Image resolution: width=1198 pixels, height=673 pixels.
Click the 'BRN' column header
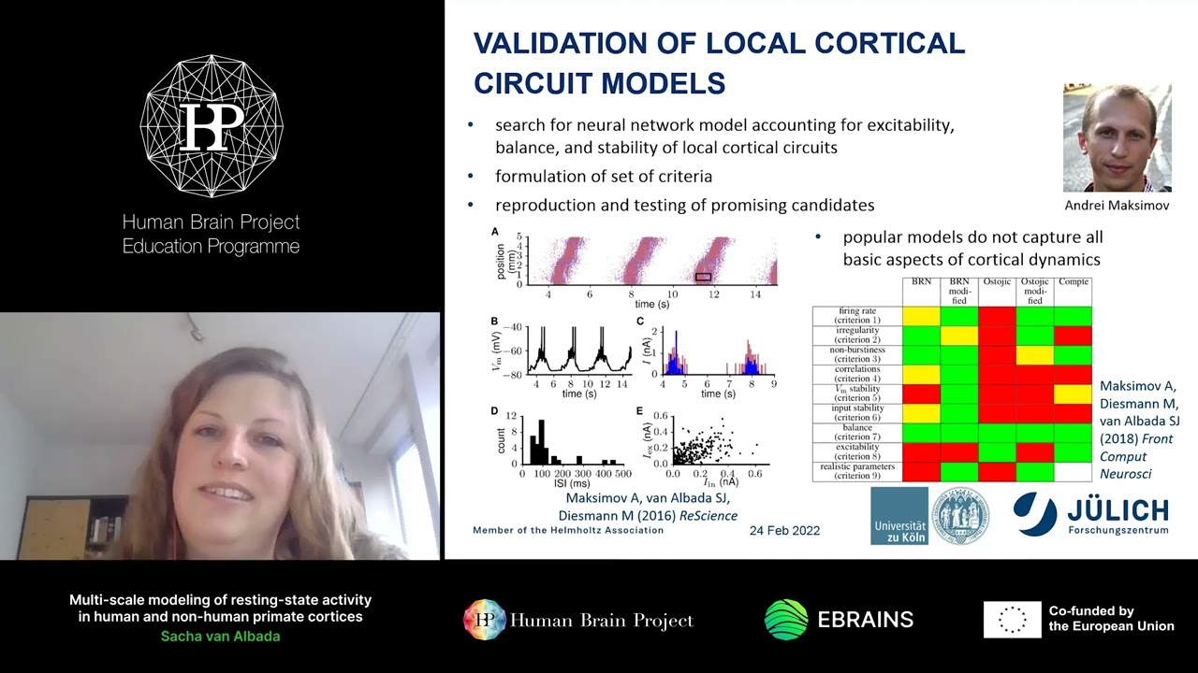921,281
